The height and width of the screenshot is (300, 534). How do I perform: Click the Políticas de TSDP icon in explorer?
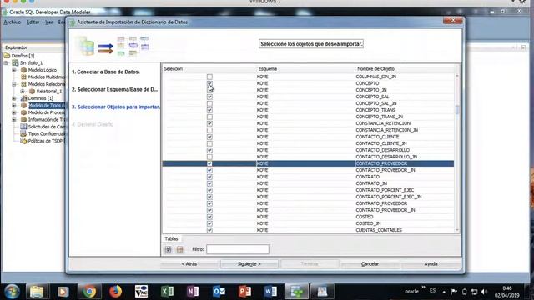(x=23, y=141)
